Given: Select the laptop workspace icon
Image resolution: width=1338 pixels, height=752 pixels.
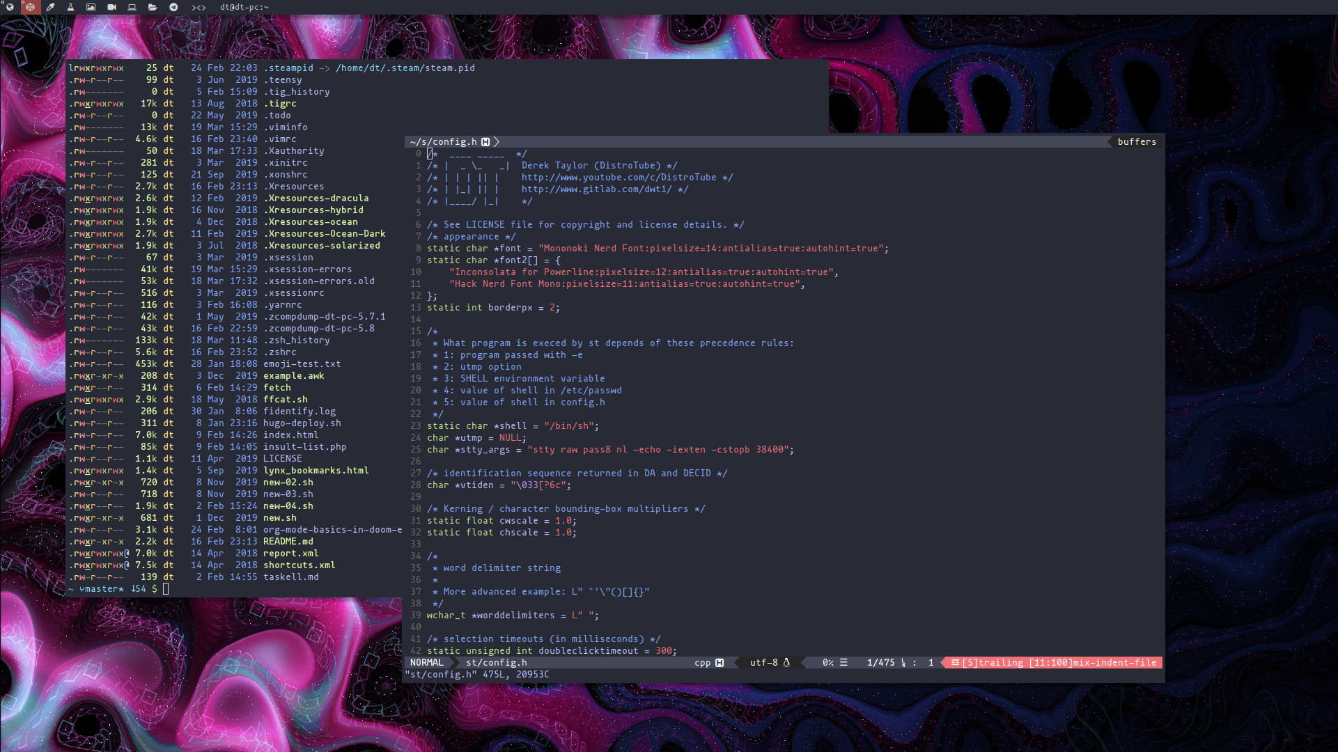Looking at the screenshot, I should pyautogui.click(x=132, y=7).
